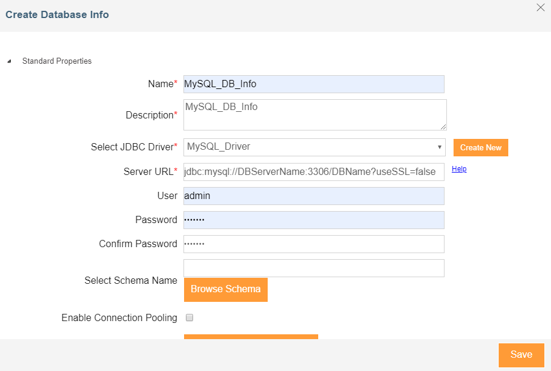Image resolution: width=551 pixels, height=371 pixels.
Task: Focus the Name input field
Action: [x=314, y=84]
